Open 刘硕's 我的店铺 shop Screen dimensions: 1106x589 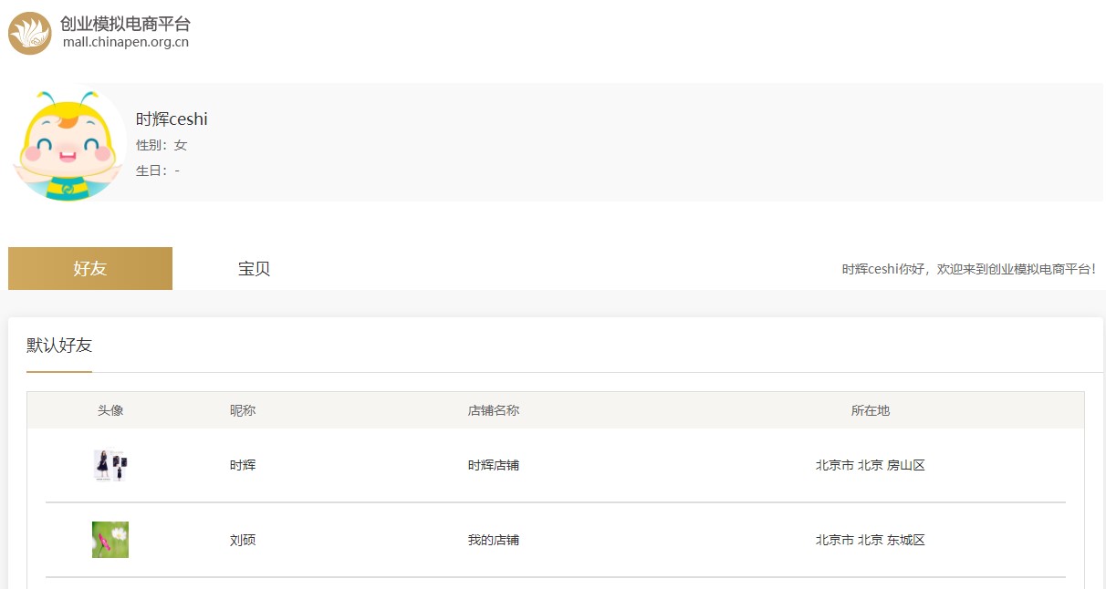[493, 540]
